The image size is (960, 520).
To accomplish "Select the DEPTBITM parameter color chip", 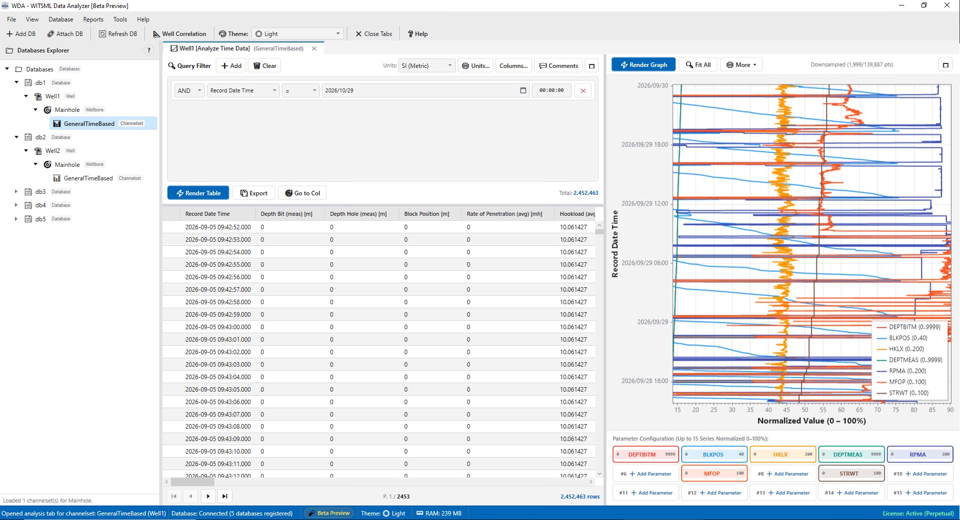I will click(x=646, y=455).
